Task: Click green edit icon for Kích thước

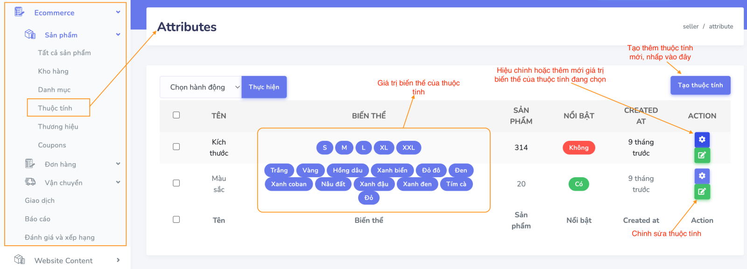Action: click(x=702, y=155)
